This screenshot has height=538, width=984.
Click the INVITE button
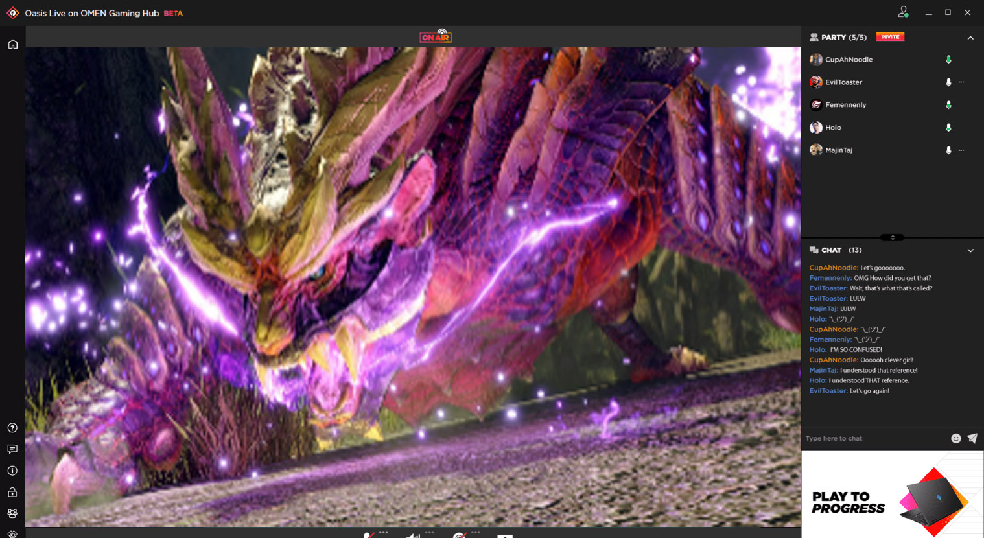click(x=890, y=37)
